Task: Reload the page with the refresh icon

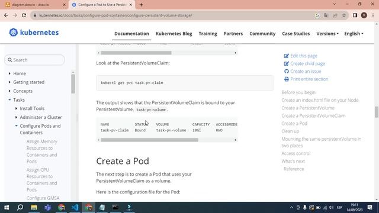Action: (x=24, y=15)
